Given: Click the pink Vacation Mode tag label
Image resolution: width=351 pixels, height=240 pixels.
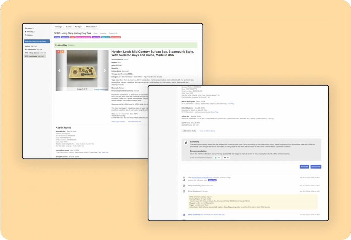Looking at the screenshot, I should 83,37.
